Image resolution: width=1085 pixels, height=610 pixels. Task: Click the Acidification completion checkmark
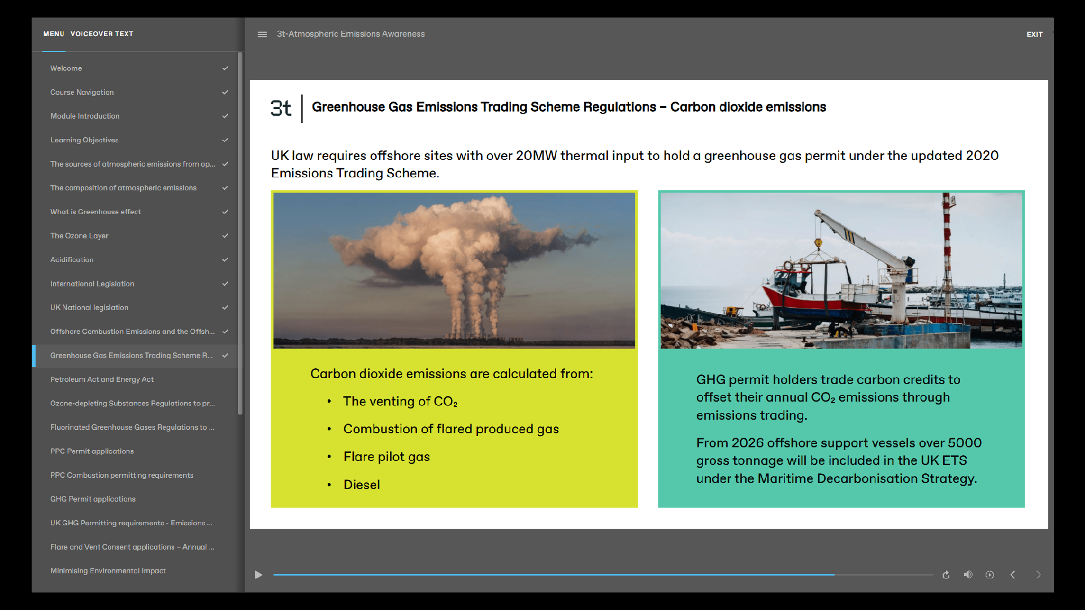225,260
